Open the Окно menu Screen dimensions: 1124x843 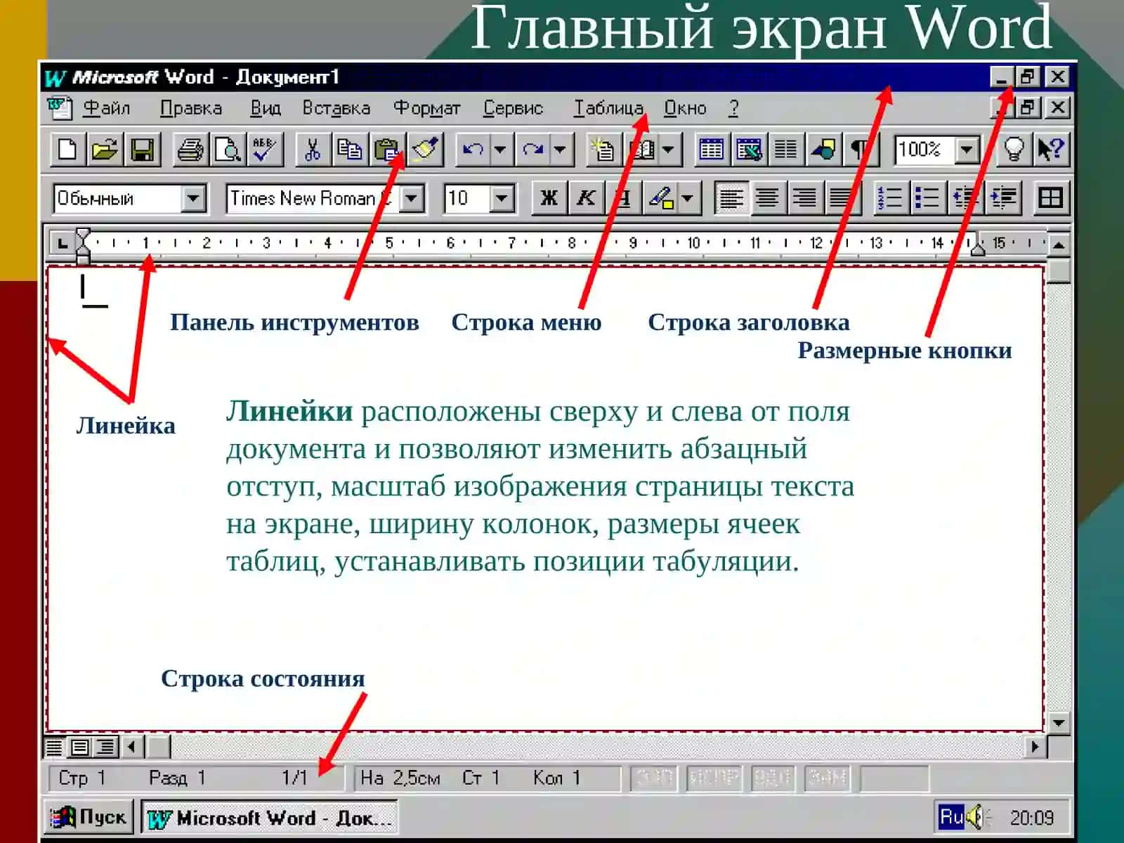685,108
